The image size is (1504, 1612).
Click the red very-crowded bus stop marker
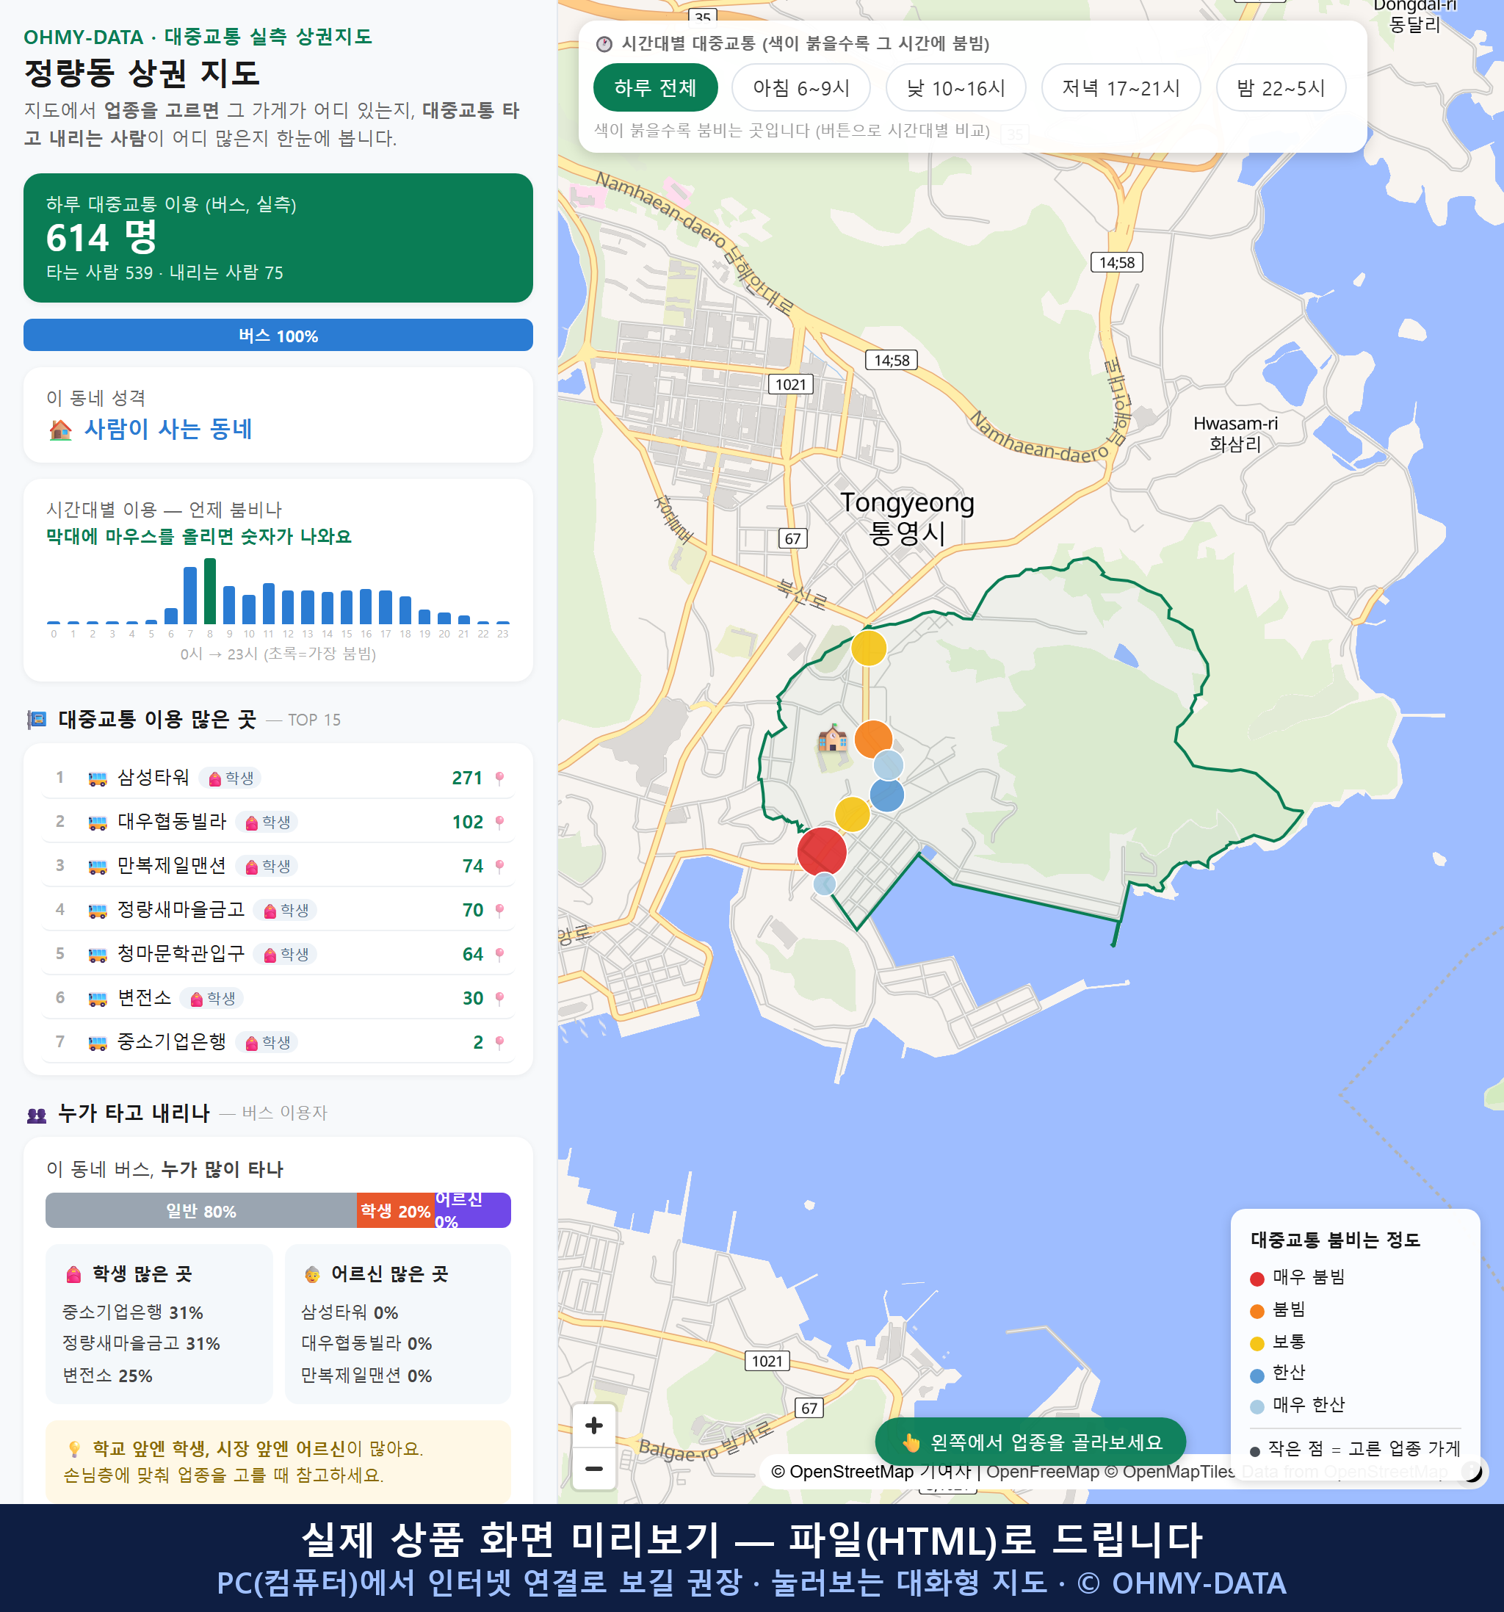click(821, 851)
